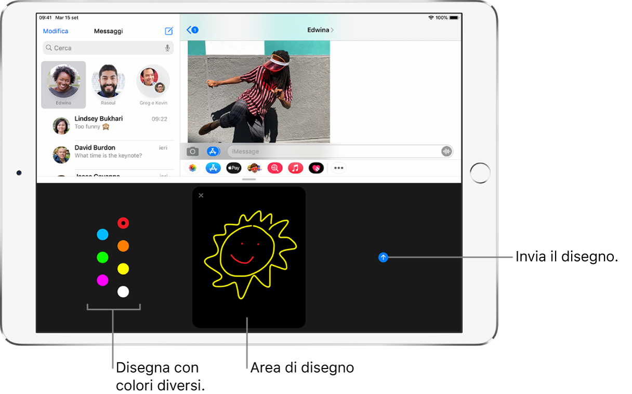The width and height of the screenshot is (632, 394).
Task: Open the camera from message bar
Action: 193,151
